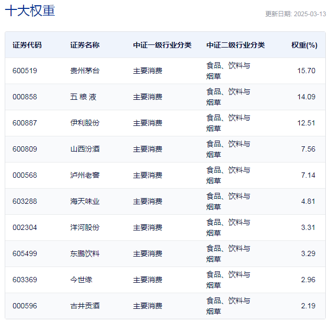Select stock code 603288
Screen dimensions: 330x324
point(25,201)
